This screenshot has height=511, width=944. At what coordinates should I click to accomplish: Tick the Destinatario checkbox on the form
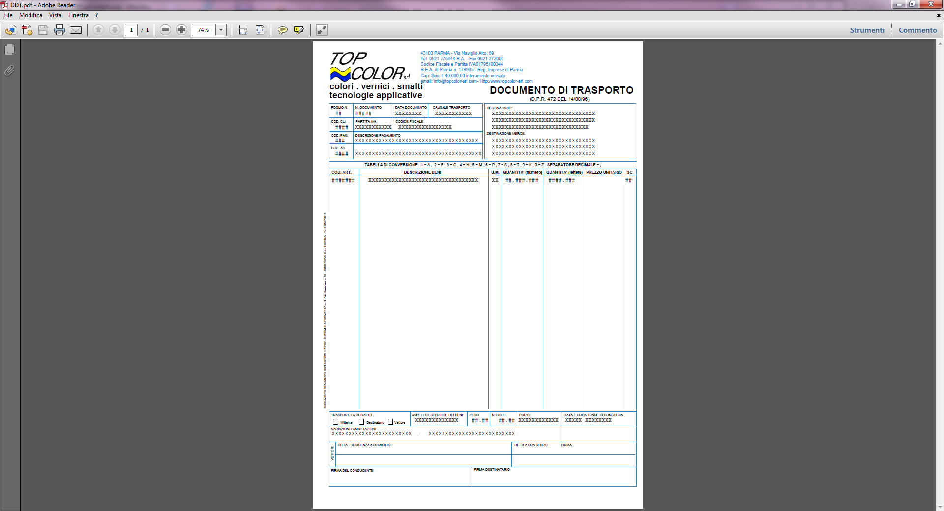pyautogui.click(x=361, y=422)
